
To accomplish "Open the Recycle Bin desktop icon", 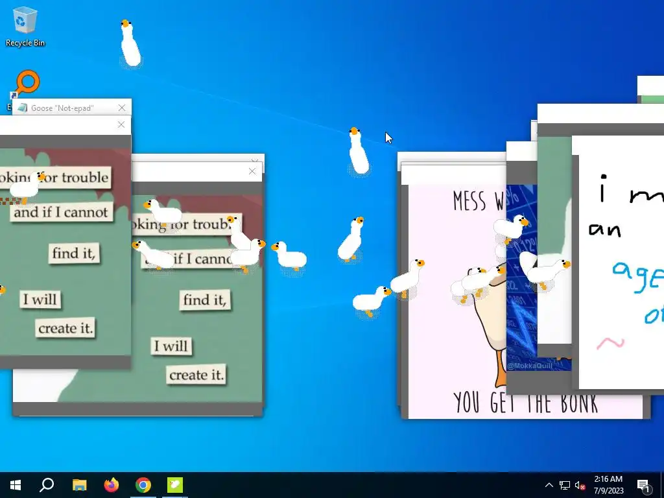I will pyautogui.click(x=25, y=26).
